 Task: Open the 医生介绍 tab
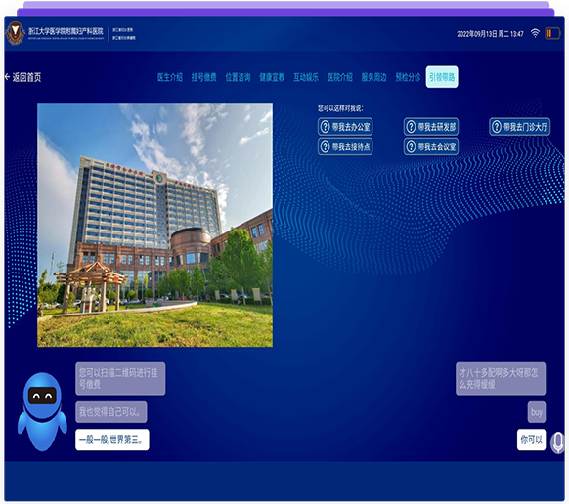click(170, 77)
